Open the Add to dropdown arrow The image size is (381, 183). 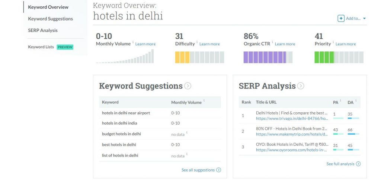click(364, 19)
